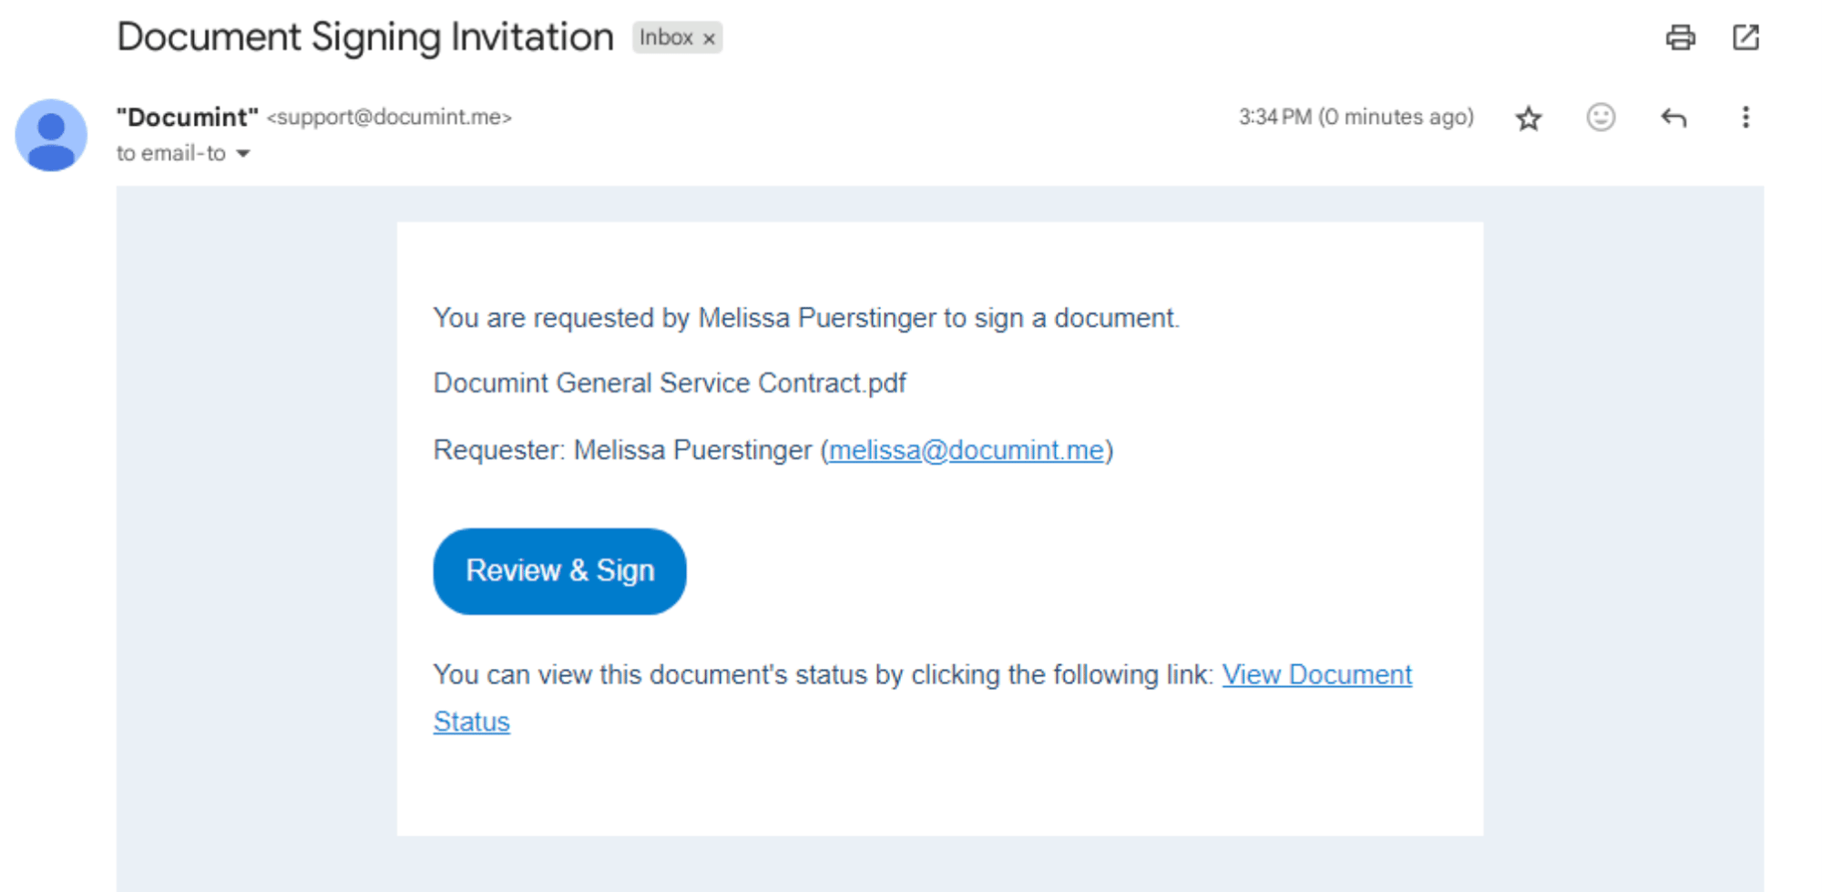
Task: Open the melissa@documint.me email link
Action: tap(966, 450)
